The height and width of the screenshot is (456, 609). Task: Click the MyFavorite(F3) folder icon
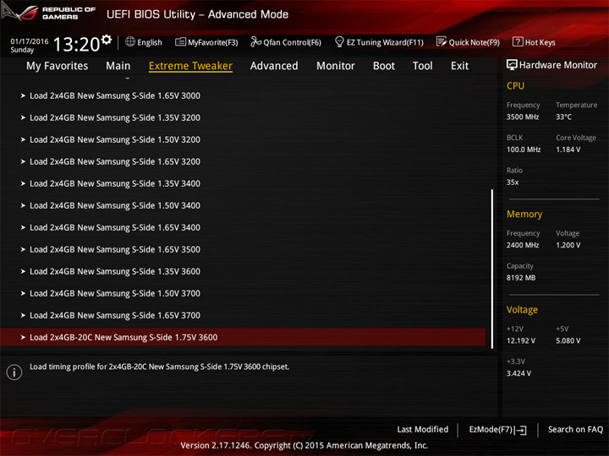pos(180,42)
